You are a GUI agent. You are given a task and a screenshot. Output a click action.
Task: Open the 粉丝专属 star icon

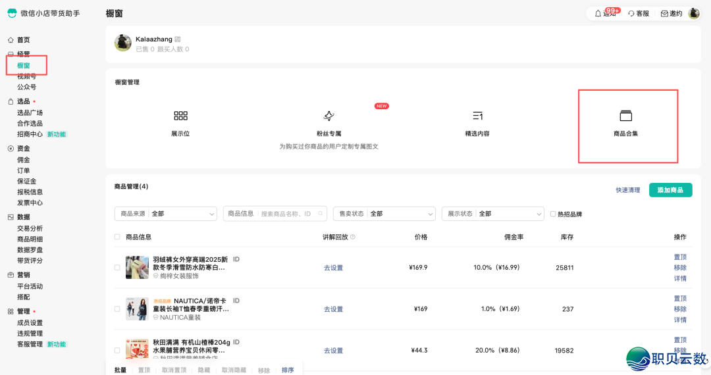coord(329,116)
